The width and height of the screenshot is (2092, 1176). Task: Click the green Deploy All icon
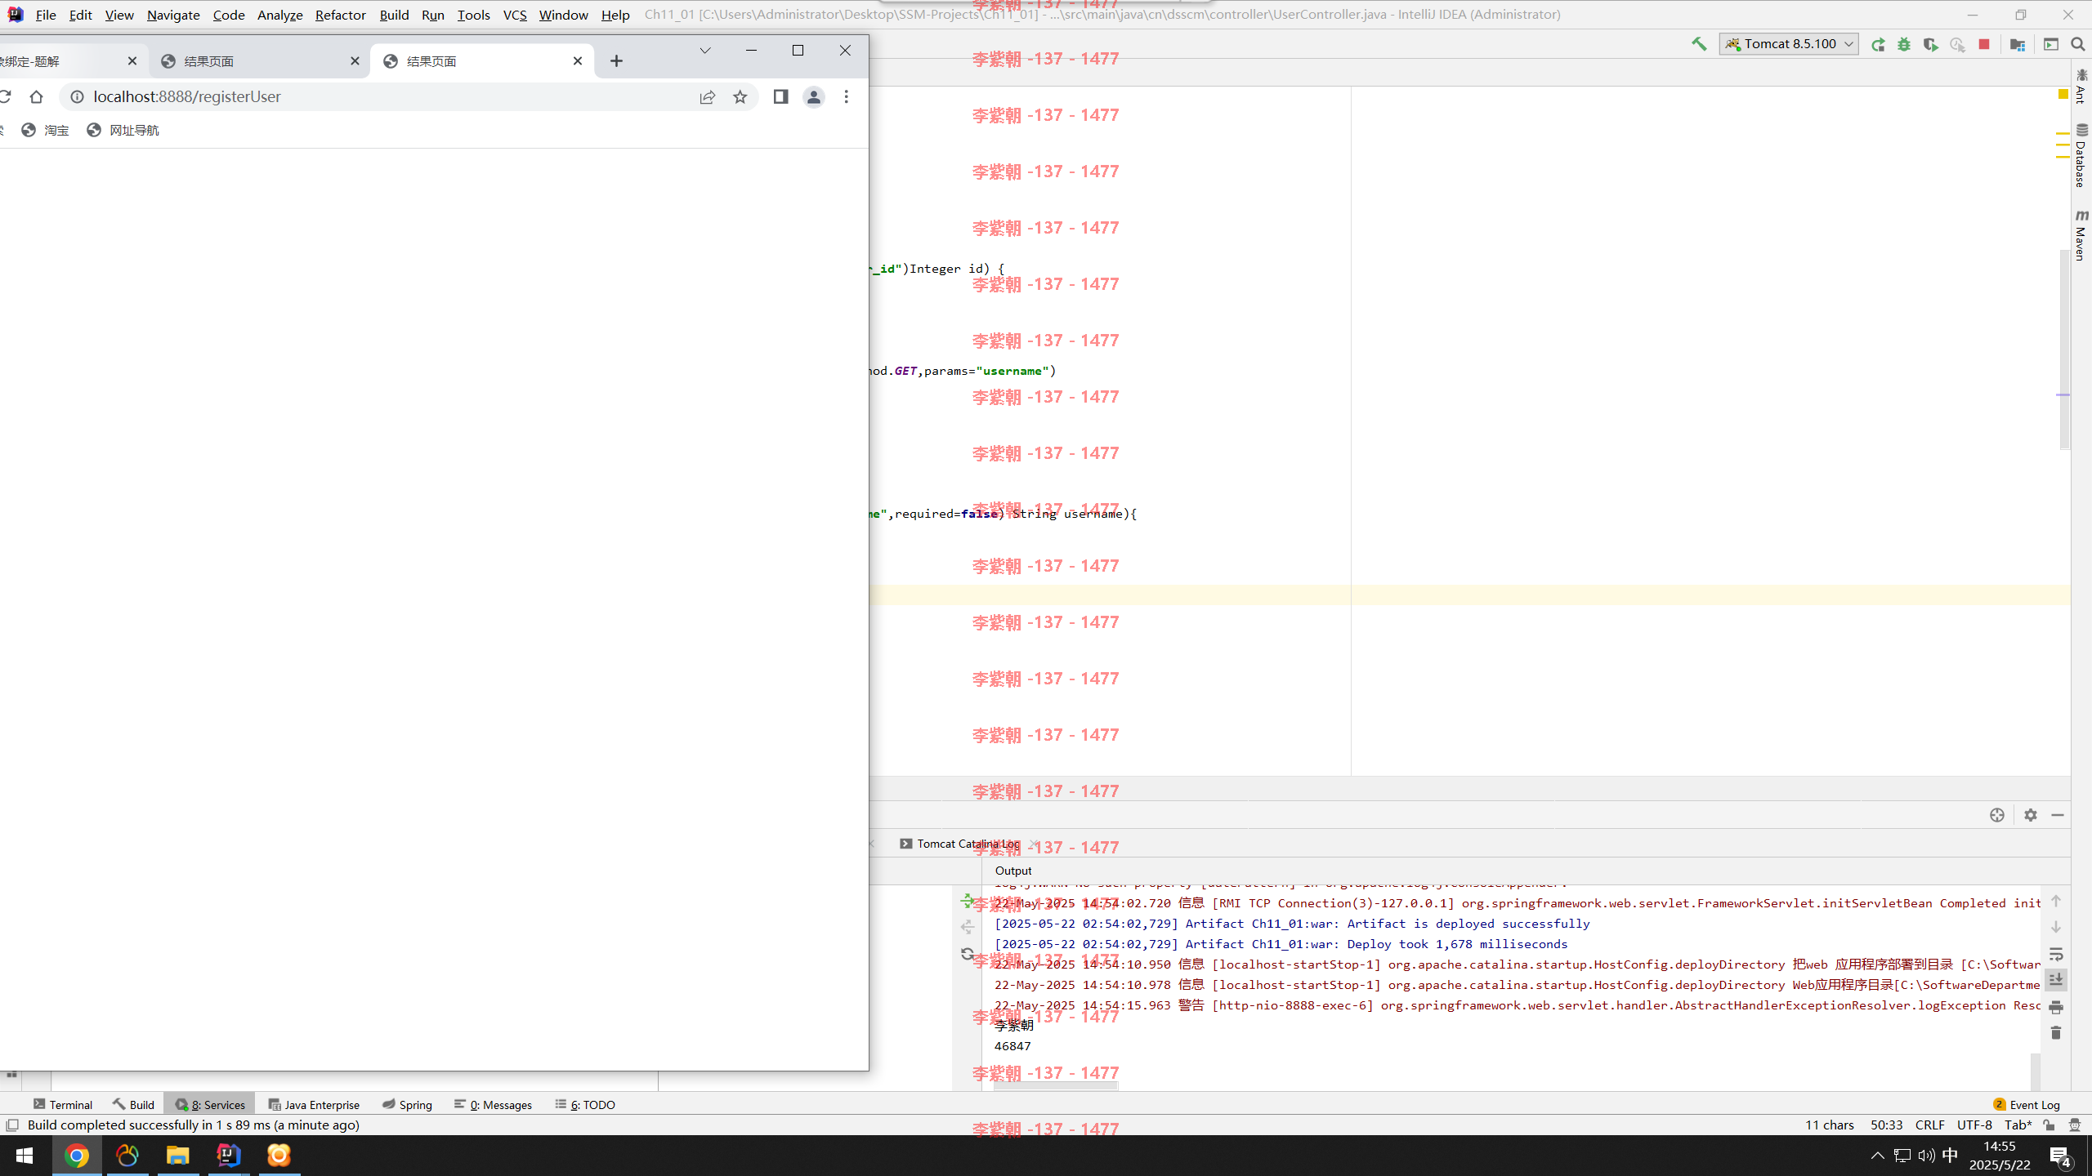coord(967,901)
